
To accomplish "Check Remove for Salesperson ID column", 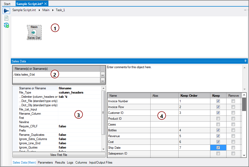I will point(233,153).
